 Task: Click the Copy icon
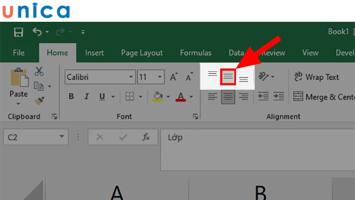[x=39, y=86]
